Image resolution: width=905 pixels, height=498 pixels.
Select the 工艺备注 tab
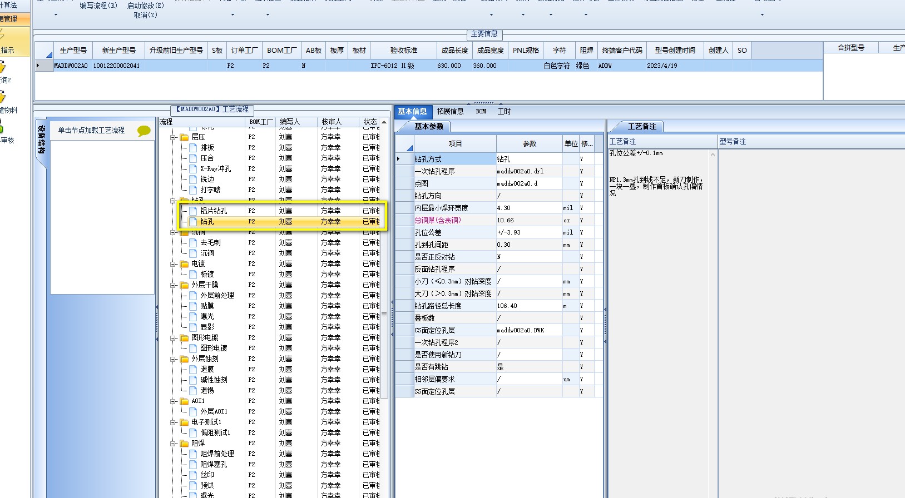(x=642, y=126)
